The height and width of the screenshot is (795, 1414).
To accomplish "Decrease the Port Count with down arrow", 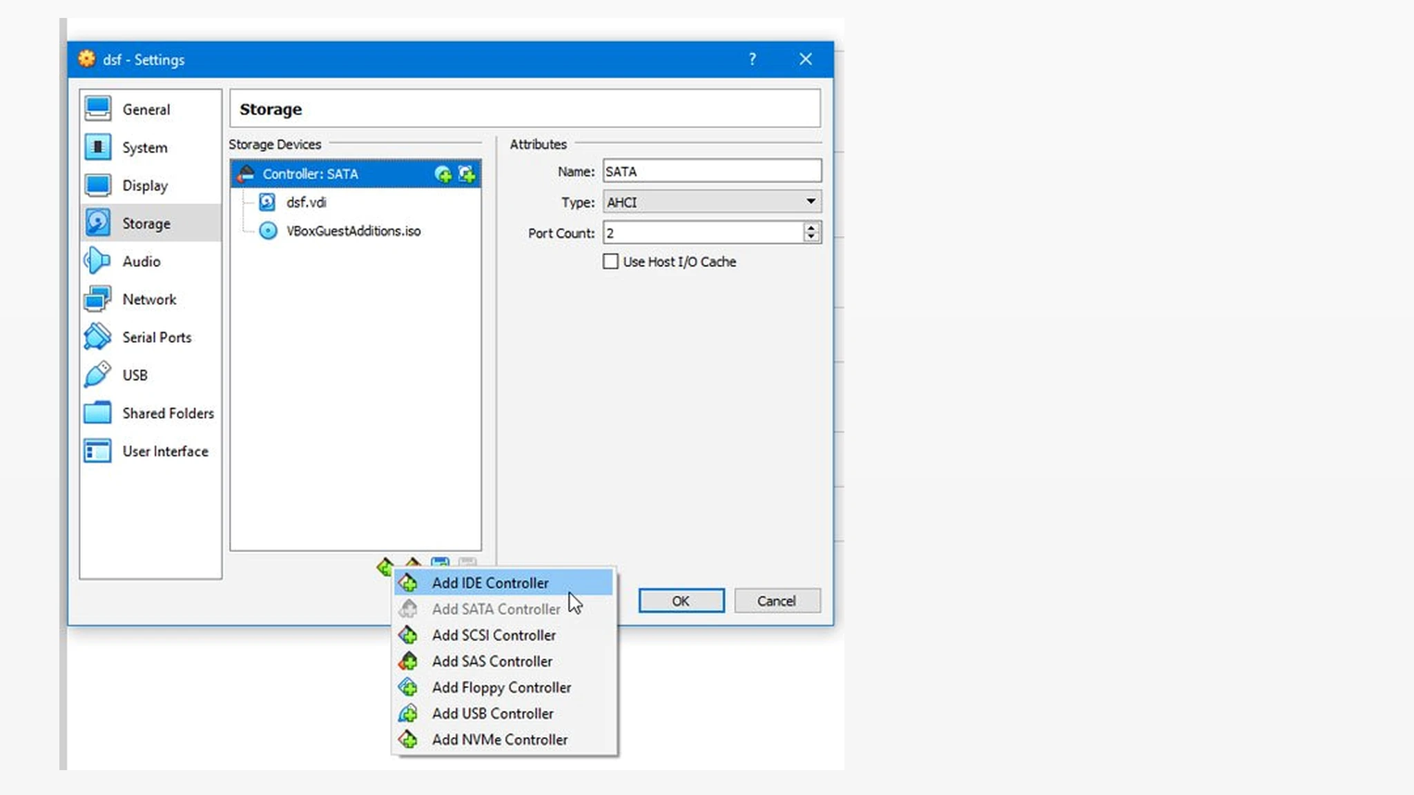I will click(x=811, y=237).
